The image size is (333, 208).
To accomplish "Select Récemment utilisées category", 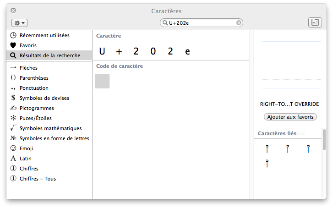I will pos(44,35).
